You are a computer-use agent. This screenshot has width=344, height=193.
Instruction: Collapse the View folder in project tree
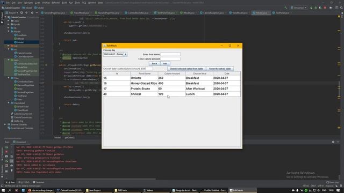[x=9, y=78]
